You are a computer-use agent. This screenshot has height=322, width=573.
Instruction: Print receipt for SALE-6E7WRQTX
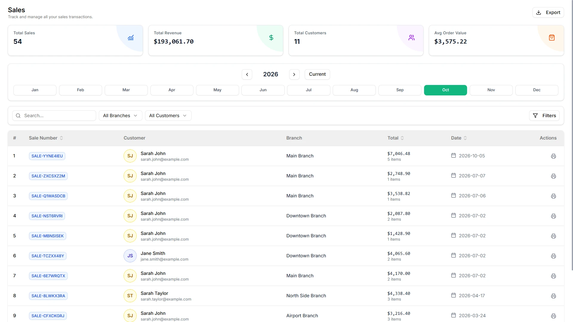[x=553, y=276]
